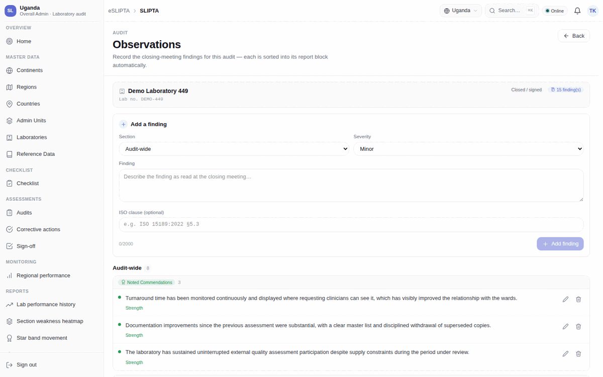Click the Back button
Viewport: 603px width, 377px height.
tap(574, 36)
